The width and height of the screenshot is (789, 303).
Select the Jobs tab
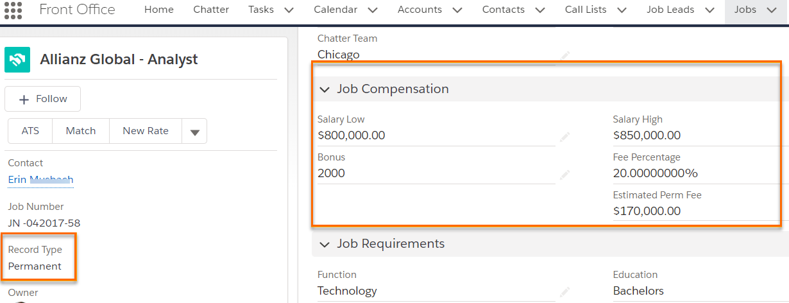pyautogui.click(x=745, y=10)
